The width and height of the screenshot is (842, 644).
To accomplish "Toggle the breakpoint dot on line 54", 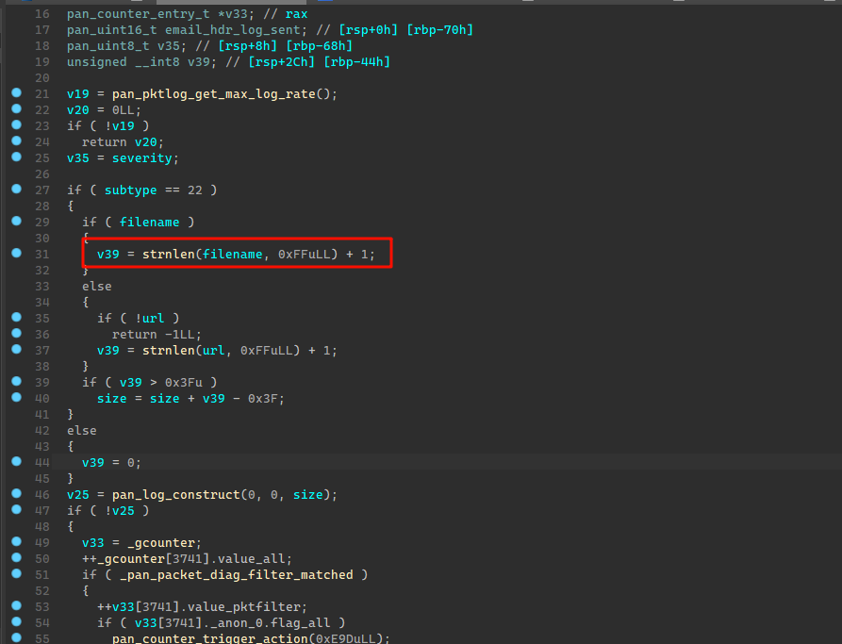I will 17,621.
